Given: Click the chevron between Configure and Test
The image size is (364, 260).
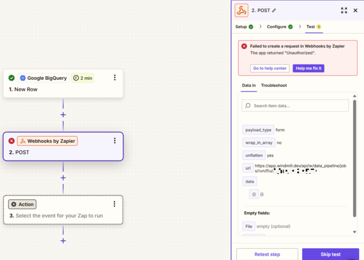Looking at the screenshot, I should (300, 27).
